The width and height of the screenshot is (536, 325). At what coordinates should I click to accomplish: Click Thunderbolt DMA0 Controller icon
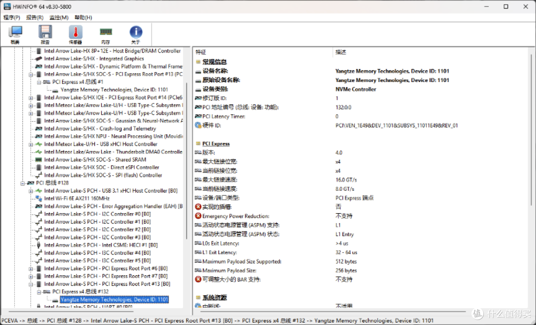(x=39, y=152)
